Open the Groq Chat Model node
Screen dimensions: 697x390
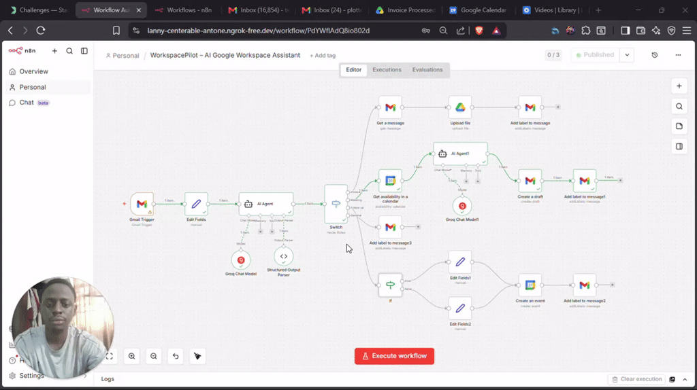click(x=240, y=260)
